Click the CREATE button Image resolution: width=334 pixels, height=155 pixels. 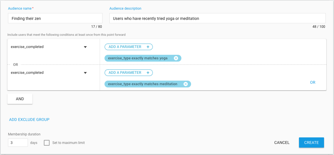312,143
